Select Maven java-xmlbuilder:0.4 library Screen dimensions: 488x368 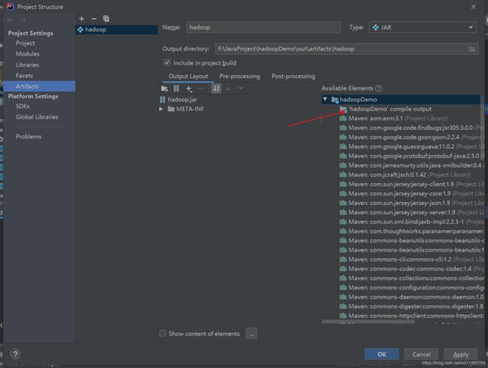411,165
